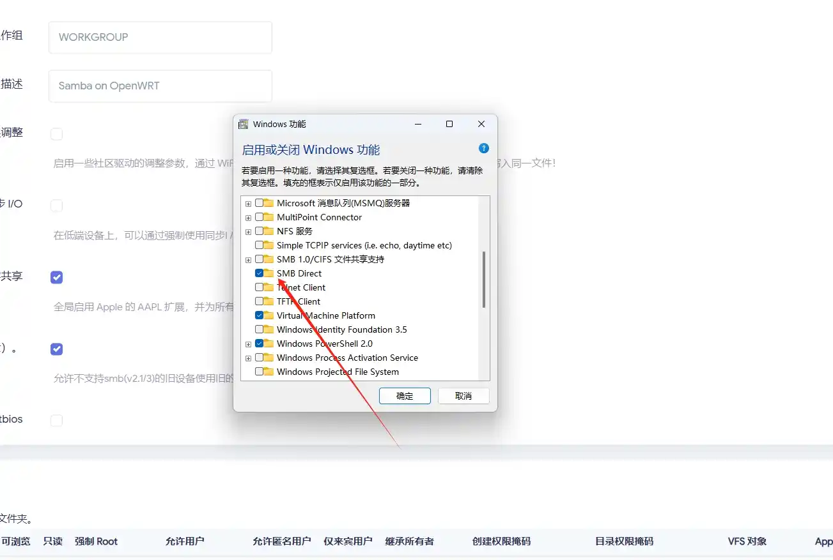The width and height of the screenshot is (833, 560).
Task: Click the 允许匿名用户 column header
Action: 282,541
